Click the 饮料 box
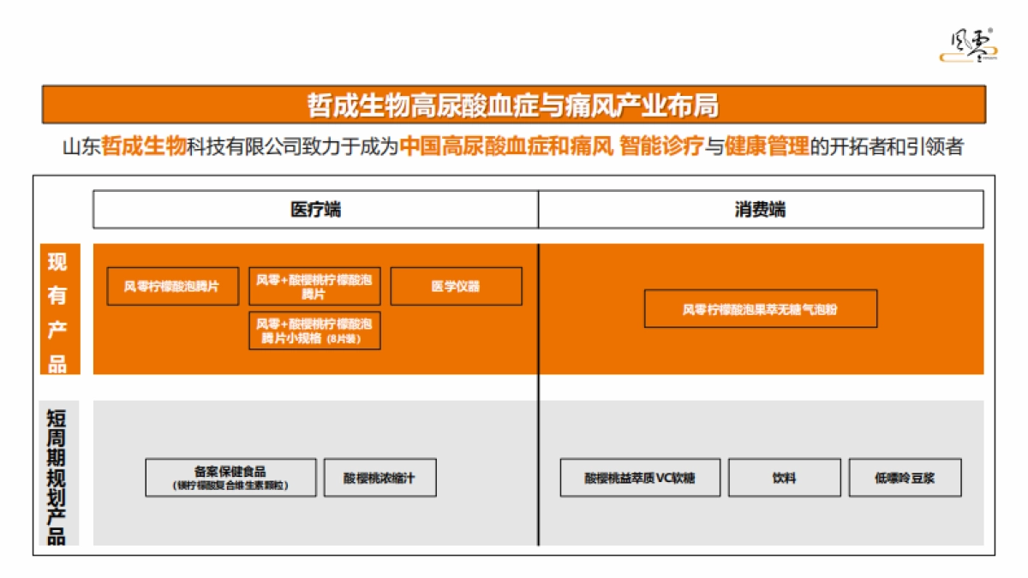The height and width of the screenshot is (578, 1028). 785,478
